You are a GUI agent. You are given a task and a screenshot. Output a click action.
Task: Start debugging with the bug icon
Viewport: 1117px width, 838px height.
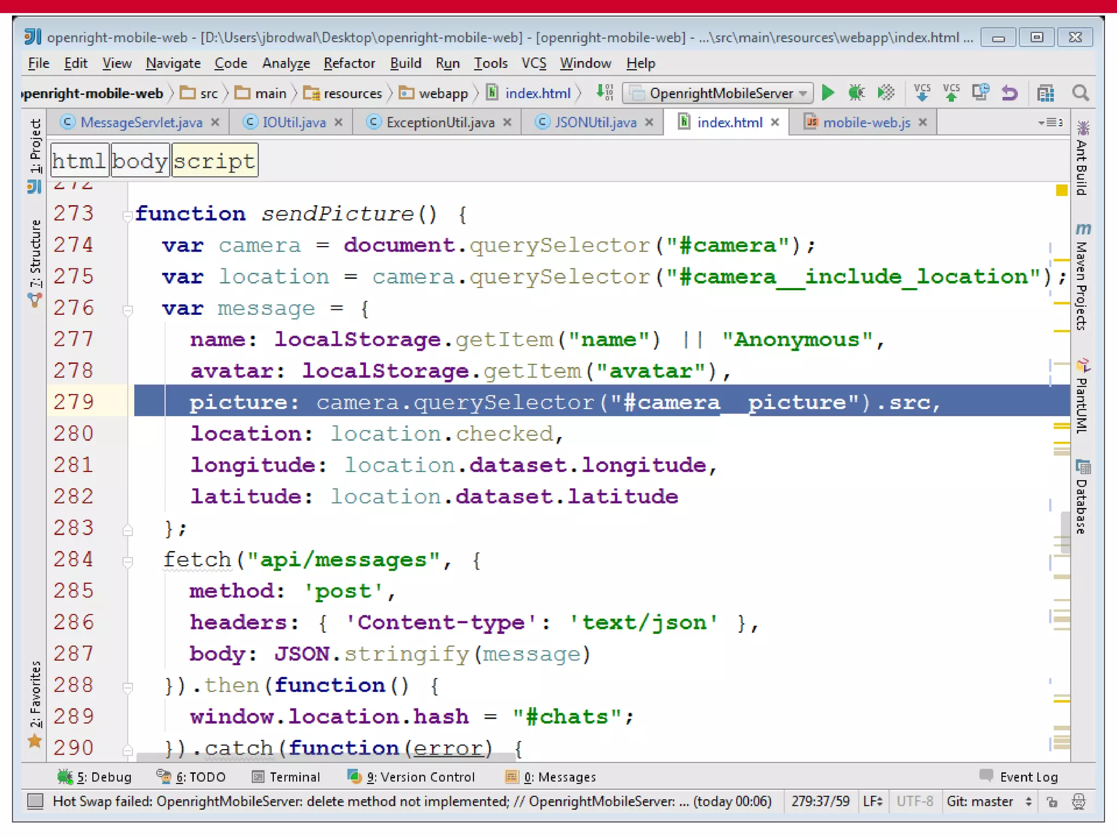coord(856,93)
